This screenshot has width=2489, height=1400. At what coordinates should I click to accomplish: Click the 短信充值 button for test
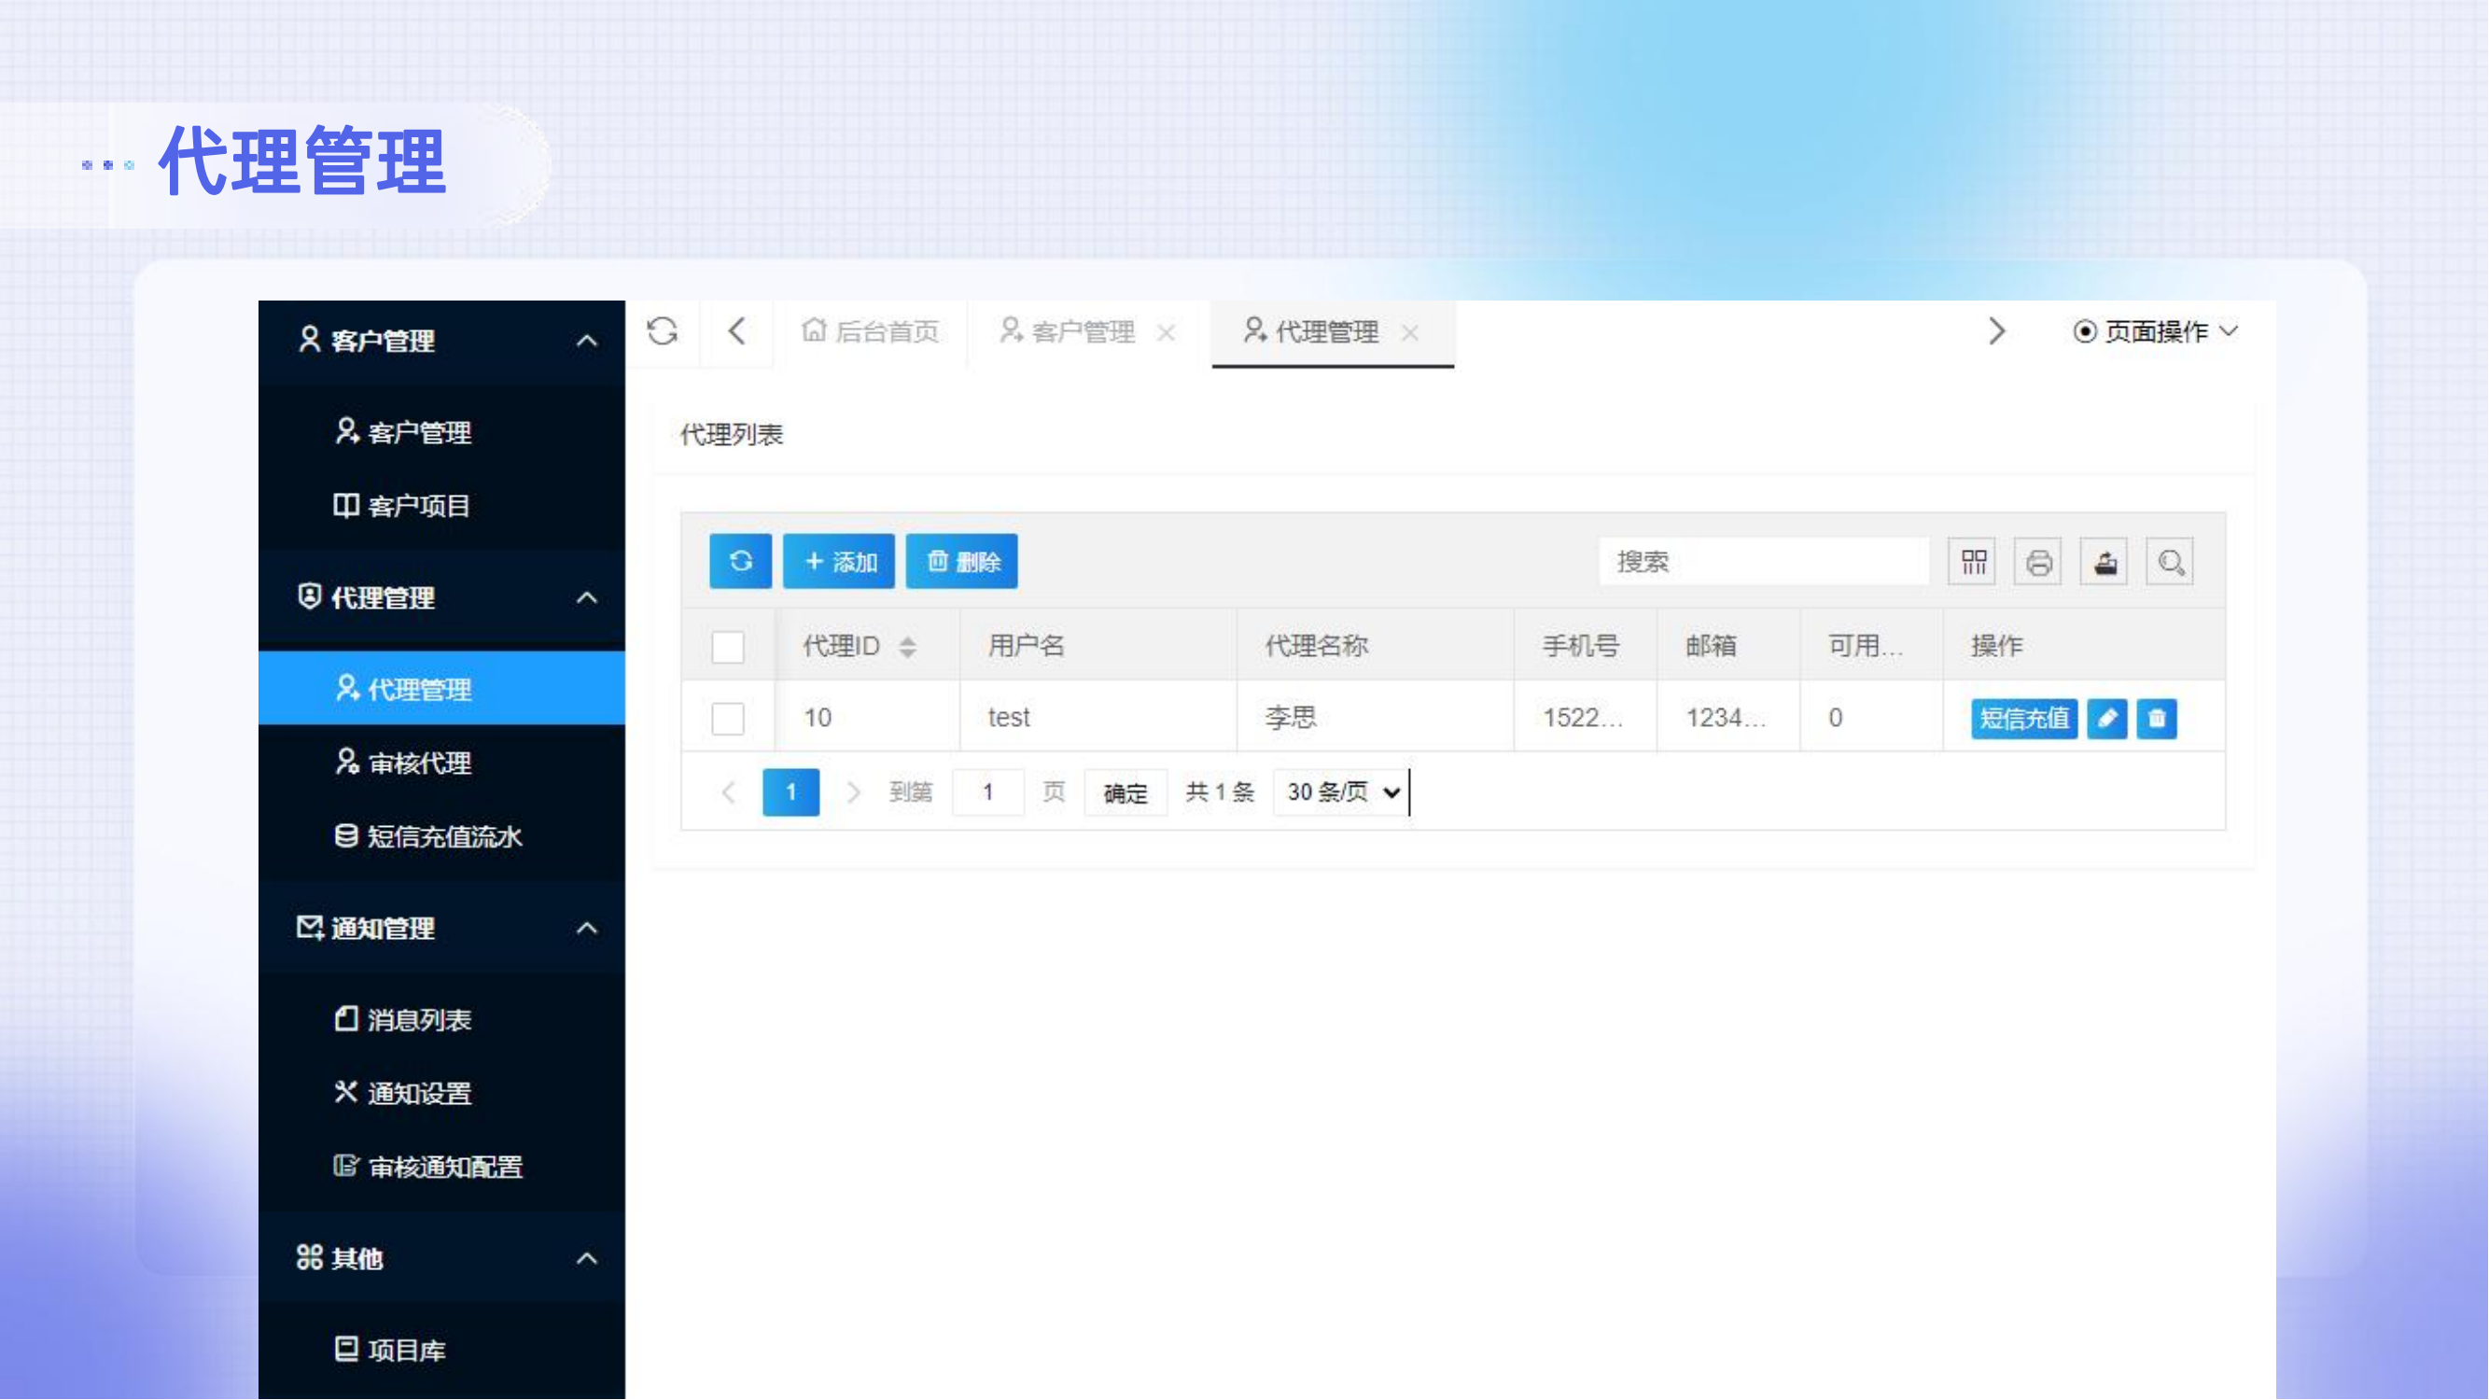pyautogui.click(x=2024, y=719)
